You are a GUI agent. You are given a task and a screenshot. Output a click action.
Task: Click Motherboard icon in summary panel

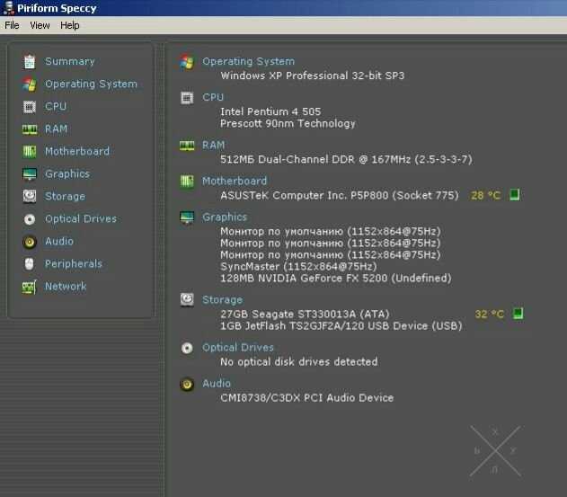point(187,182)
